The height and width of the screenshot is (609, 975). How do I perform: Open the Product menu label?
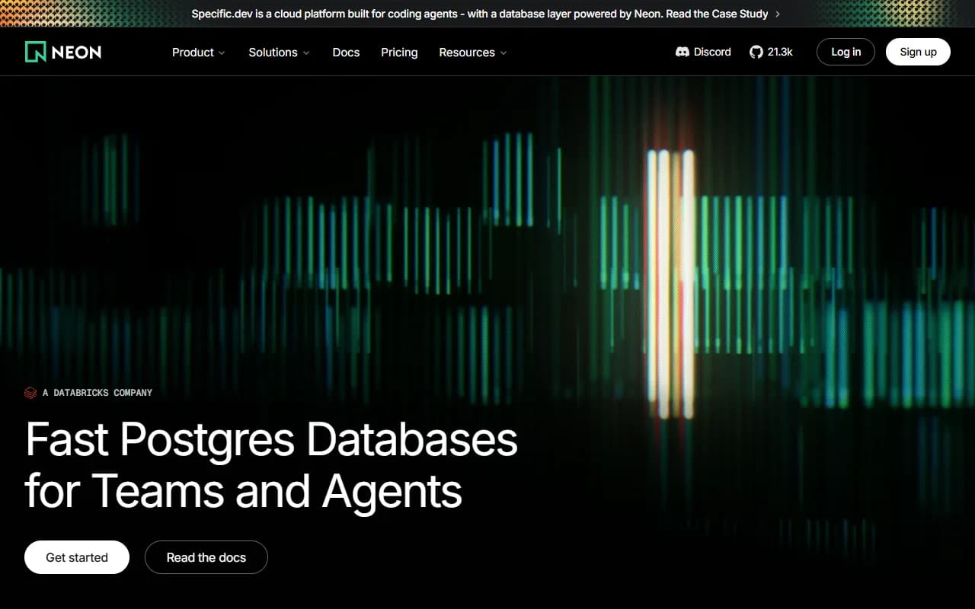point(193,53)
